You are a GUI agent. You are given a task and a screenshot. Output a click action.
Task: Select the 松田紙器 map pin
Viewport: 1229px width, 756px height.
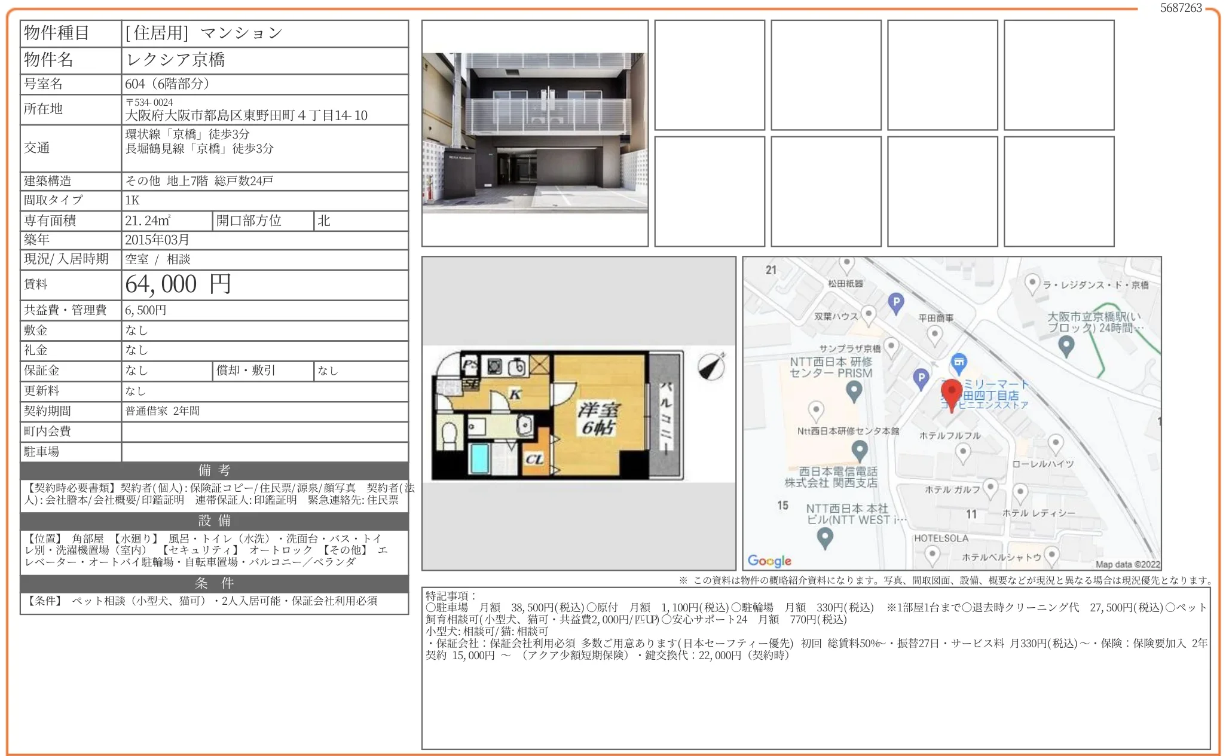846,264
